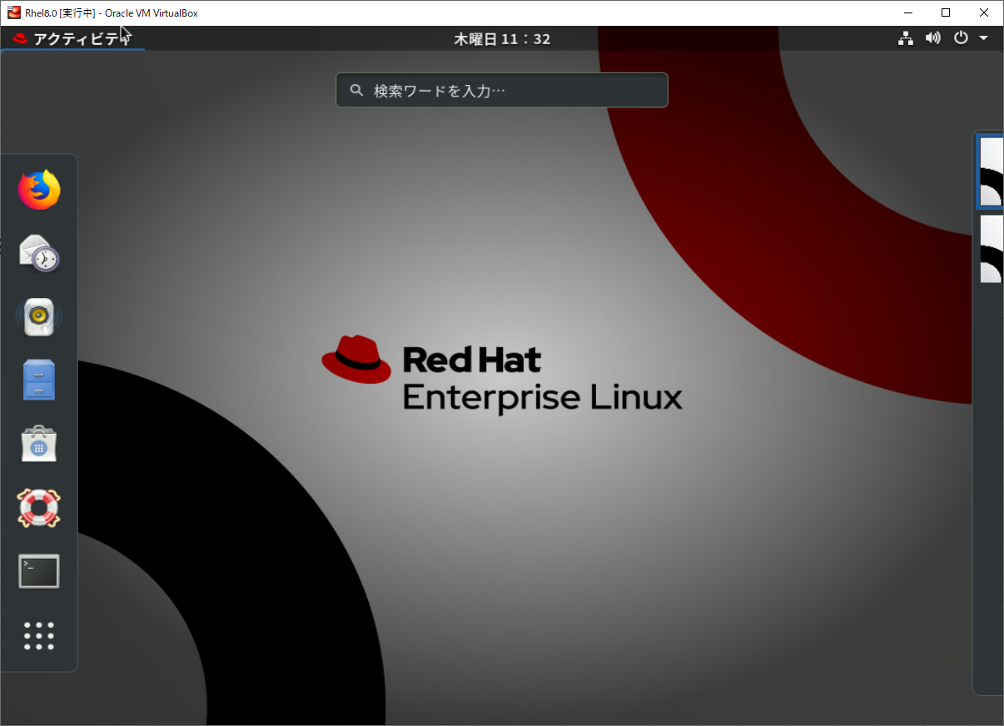Open the Evolution mail client
The width and height of the screenshot is (1004, 726).
point(38,253)
